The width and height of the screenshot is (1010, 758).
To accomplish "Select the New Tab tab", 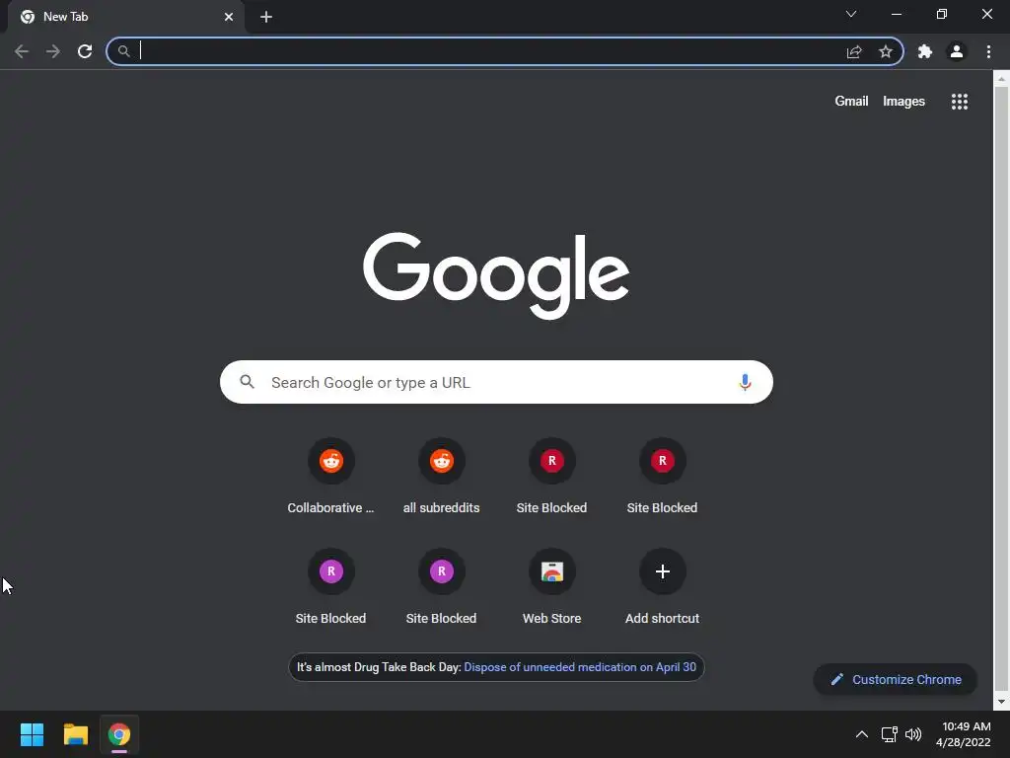I will tap(125, 17).
